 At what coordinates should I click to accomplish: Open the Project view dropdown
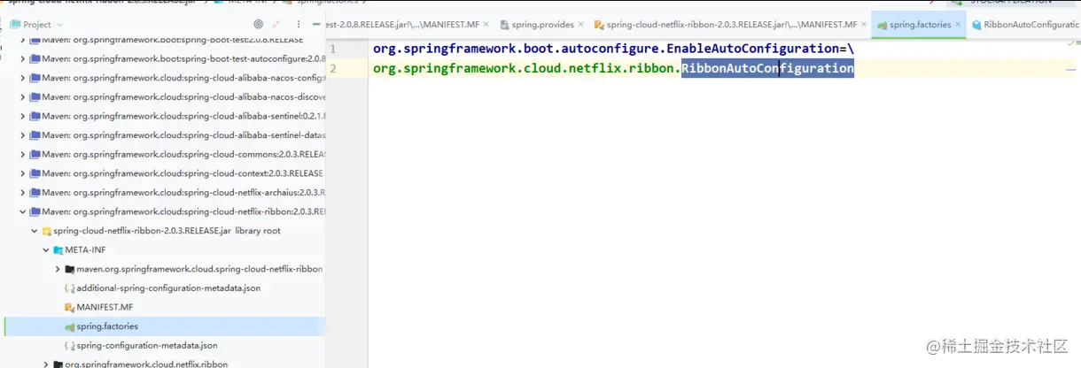[59, 25]
